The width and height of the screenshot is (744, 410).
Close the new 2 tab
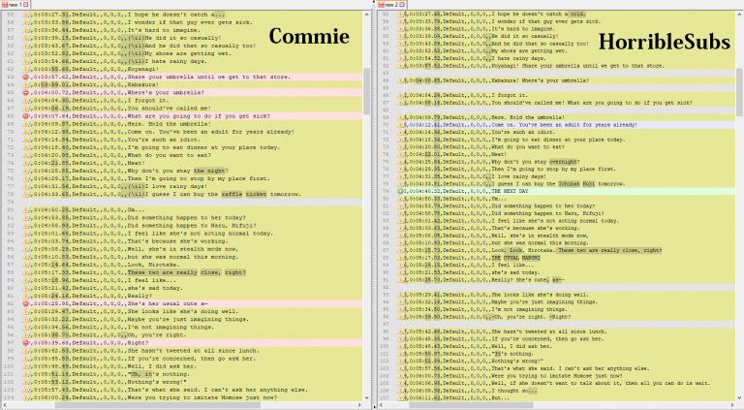click(402, 4)
